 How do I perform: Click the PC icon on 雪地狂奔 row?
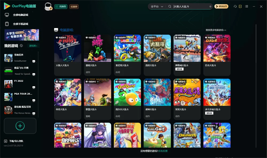[x=34, y=61]
